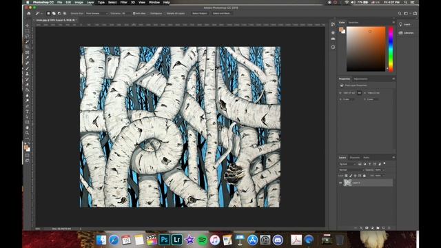This screenshot has width=441, height=248.
Task: Switch to the Adjustments tab
Action: 360,79
